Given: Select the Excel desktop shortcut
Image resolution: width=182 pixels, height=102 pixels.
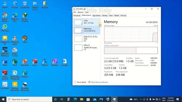Looking at the screenshot, I should tap(15, 62).
